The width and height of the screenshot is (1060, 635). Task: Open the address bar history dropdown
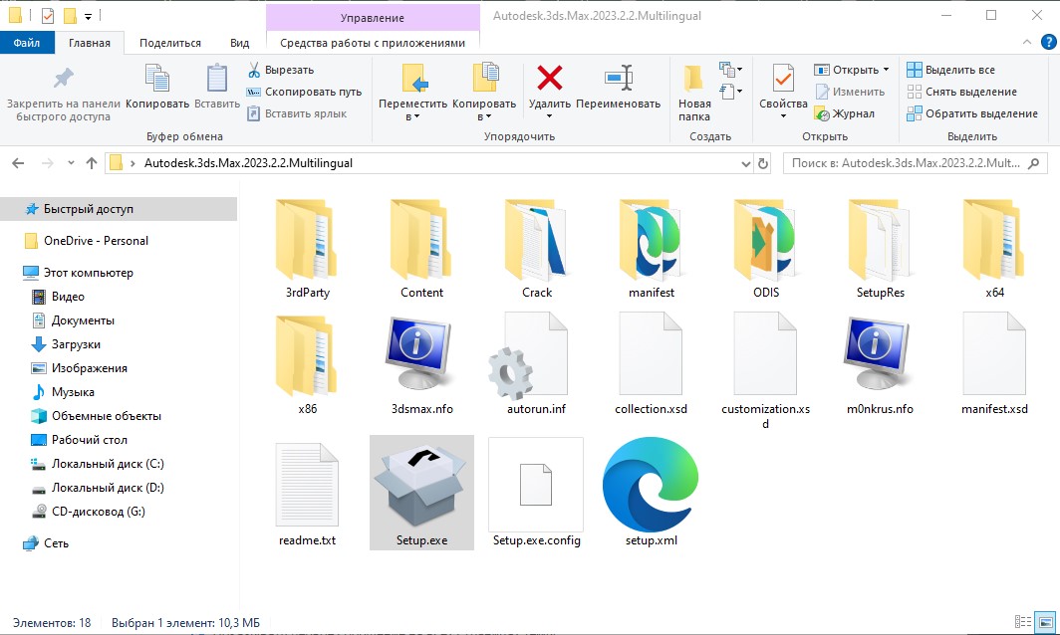point(745,163)
